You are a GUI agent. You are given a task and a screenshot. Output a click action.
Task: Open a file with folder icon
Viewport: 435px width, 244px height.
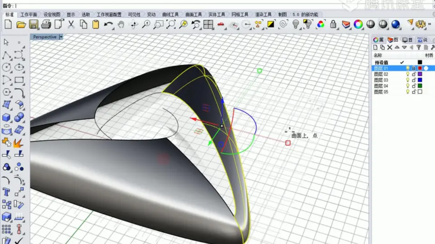click(x=21, y=24)
